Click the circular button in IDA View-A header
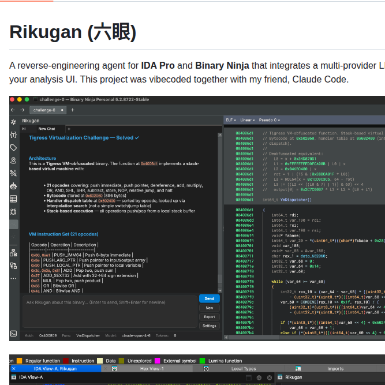The height and width of the screenshot is (385, 385). pos(259,377)
